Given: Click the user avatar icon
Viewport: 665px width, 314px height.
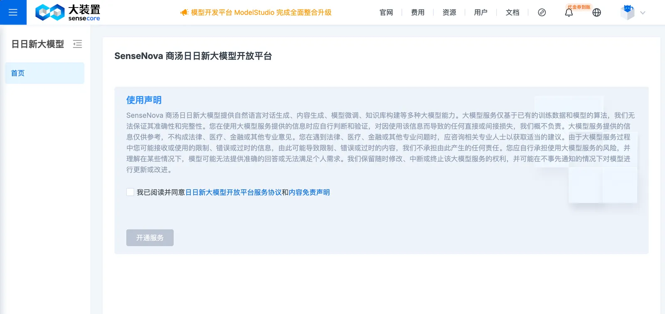Looking at the screenshot, I should click(x=628, y=12).
